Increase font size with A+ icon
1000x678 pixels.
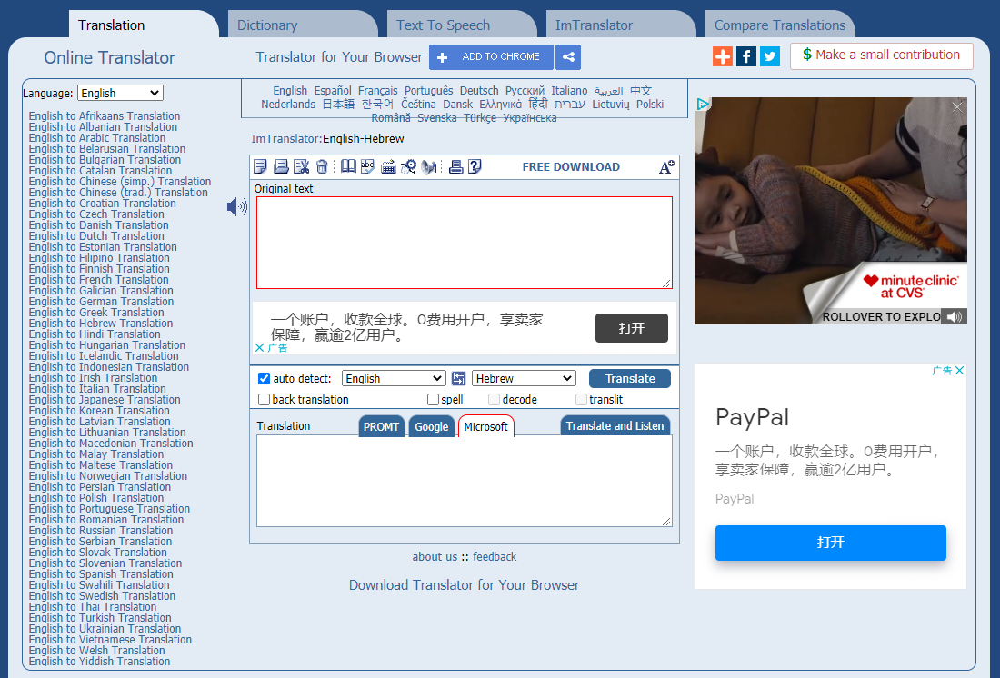tap(666, 167)
